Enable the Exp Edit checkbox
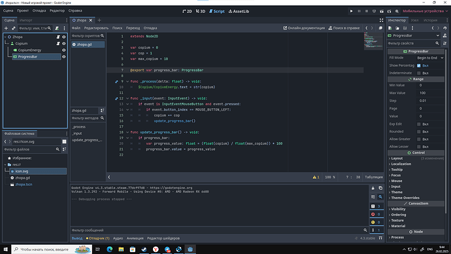 pos(419,124)
